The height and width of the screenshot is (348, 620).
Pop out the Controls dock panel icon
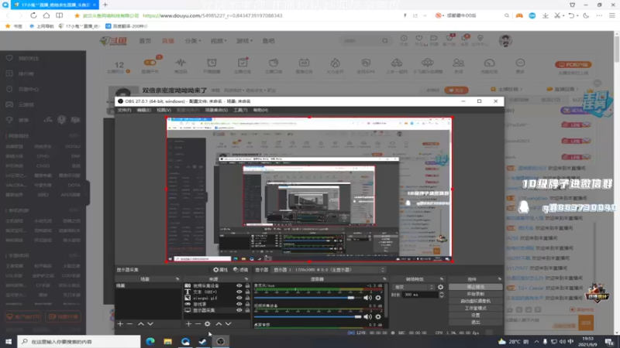tap(499, 279)
